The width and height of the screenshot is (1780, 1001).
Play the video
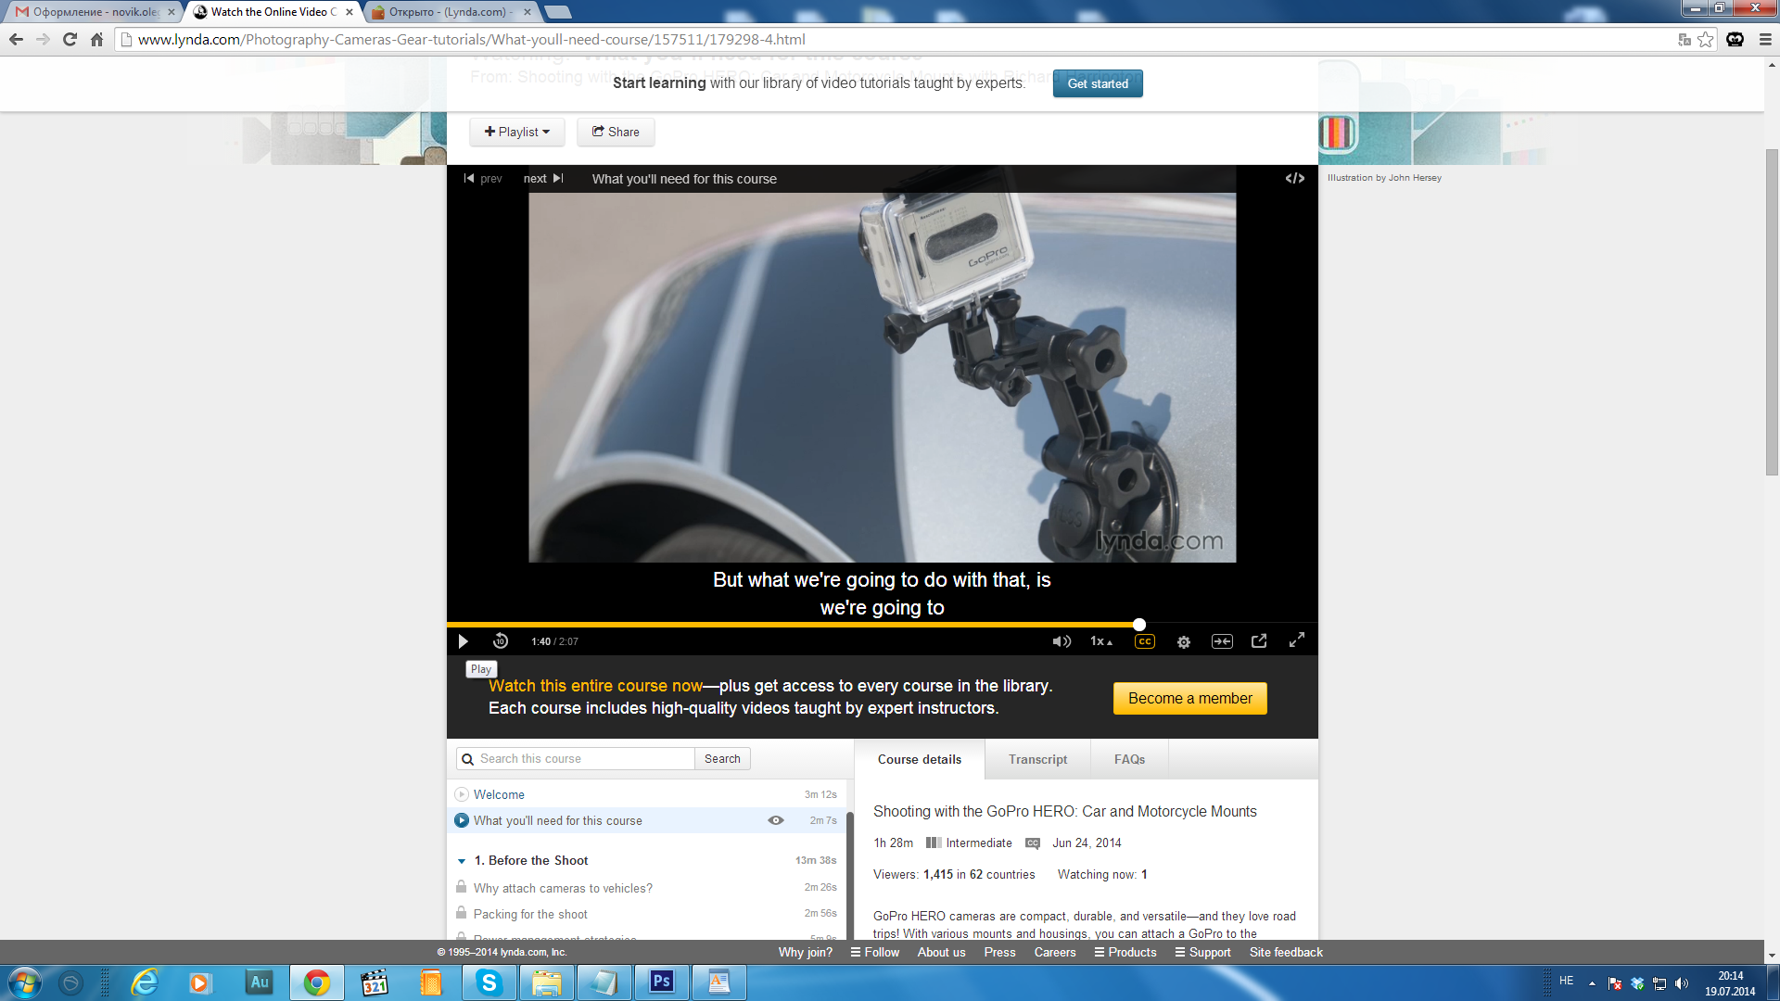[x=463, y=641]
